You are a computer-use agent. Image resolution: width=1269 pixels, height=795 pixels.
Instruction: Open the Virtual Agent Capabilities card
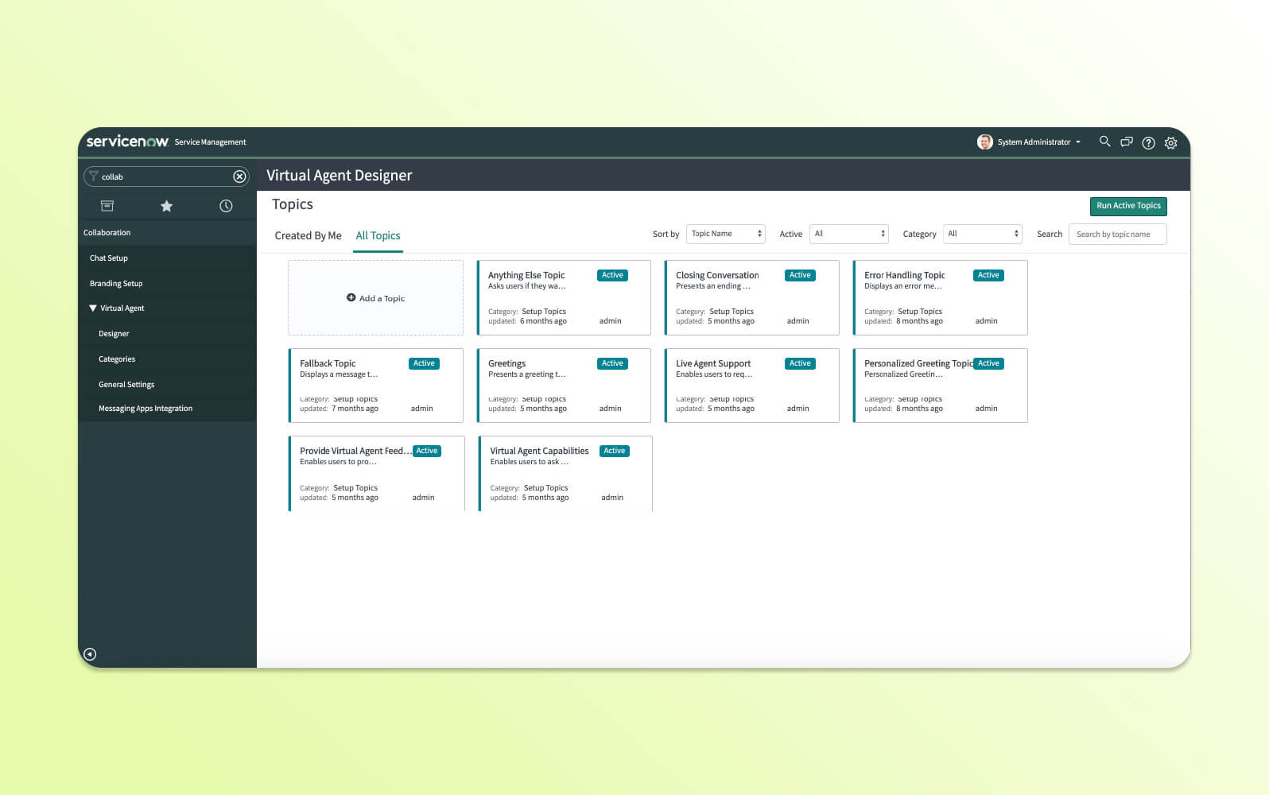pyautogui.click(x=565, y=474)
